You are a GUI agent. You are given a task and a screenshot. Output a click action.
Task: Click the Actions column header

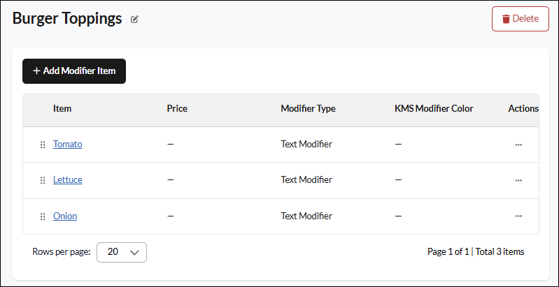tap(523, 108)
